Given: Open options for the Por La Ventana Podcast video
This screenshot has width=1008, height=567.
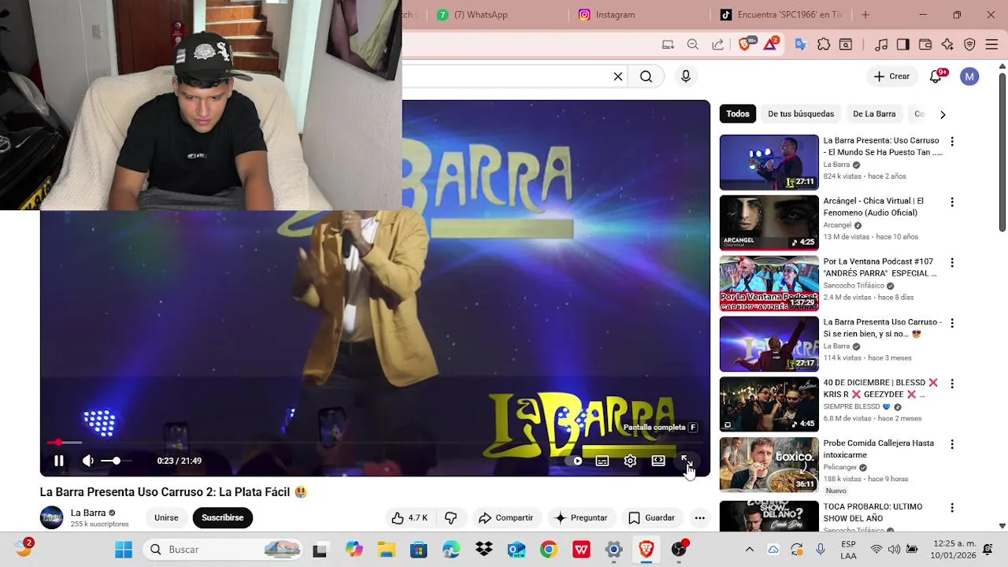Looking at the screenshot, I should click(x=952, y=263).
